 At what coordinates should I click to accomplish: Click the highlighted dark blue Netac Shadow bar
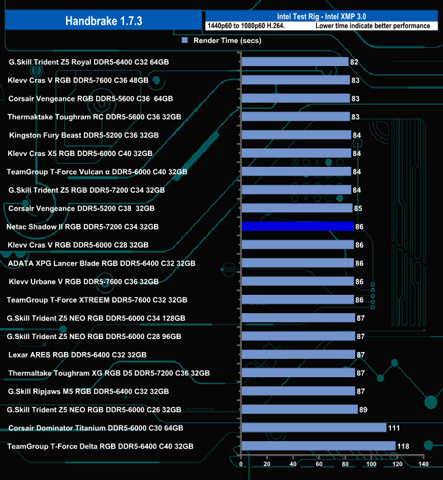point(298,226)
